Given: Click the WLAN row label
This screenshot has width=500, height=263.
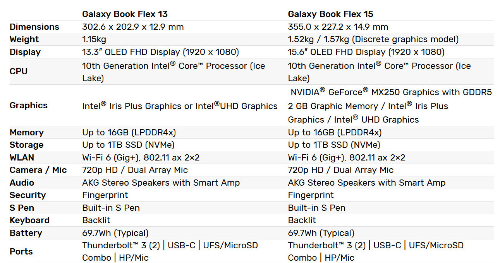Looking at the screenshot, I should coord(22,158).
